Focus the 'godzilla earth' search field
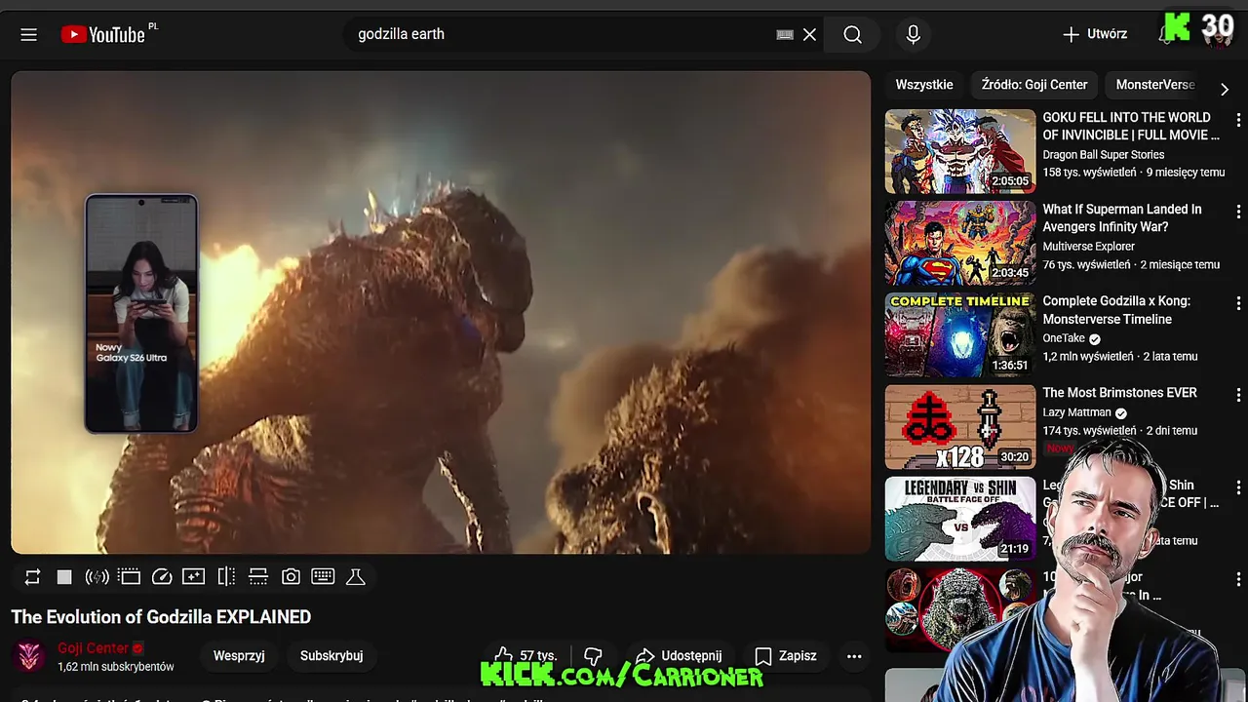Image resolution: width=1248 pixels, height=702 pixels. point(565,34)
